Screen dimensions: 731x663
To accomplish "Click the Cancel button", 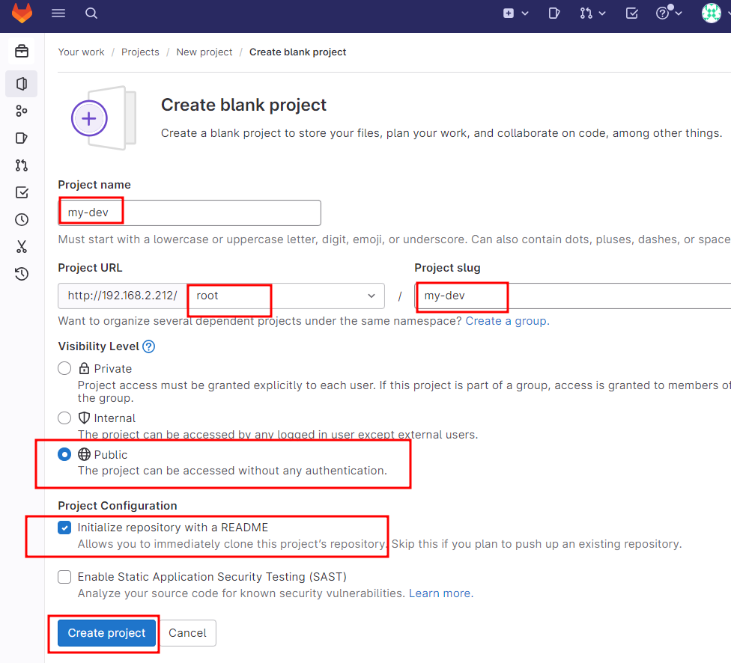I will pyautogui.click(x=187, y=633).
